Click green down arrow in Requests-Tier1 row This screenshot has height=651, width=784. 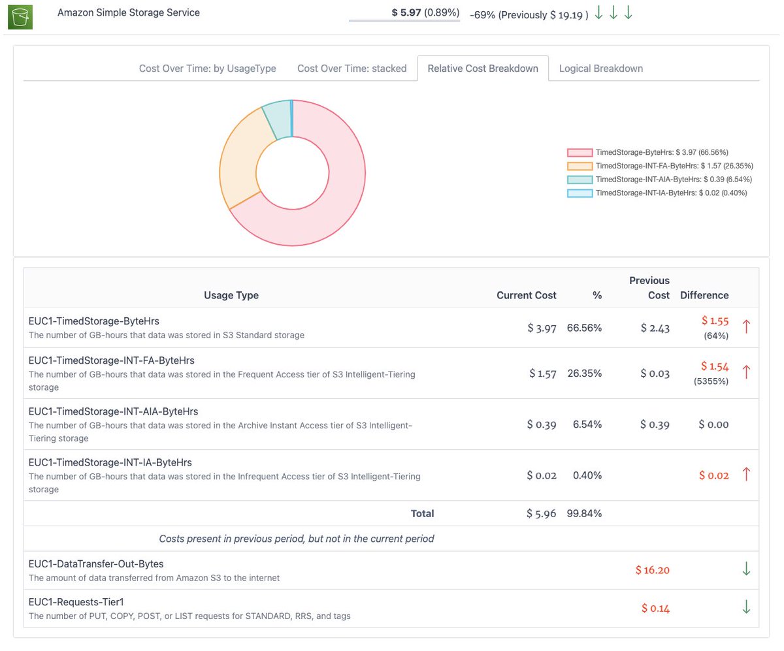click(746, 607)
